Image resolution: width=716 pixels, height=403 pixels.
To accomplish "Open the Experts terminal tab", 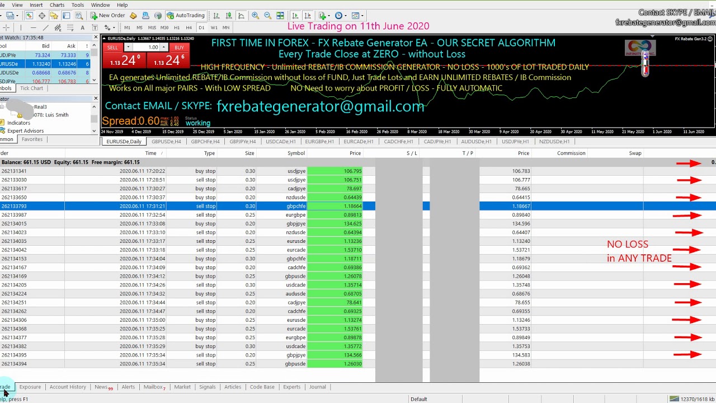I will [x=291, y=387].
